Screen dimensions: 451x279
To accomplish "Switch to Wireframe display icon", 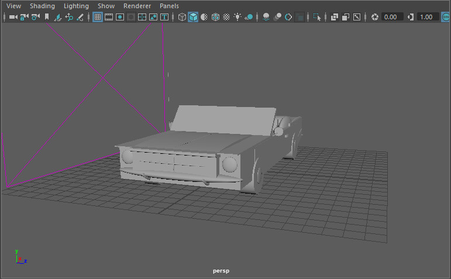I will 182,17.
